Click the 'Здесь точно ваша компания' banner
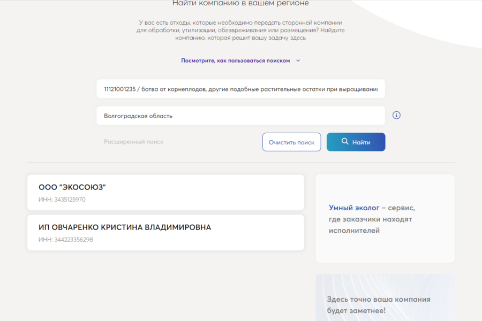 (385, 297)
